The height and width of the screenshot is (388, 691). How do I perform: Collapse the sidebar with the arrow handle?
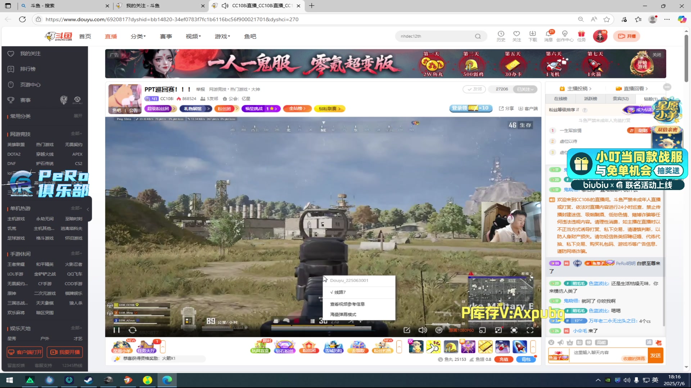coord(88,209)
